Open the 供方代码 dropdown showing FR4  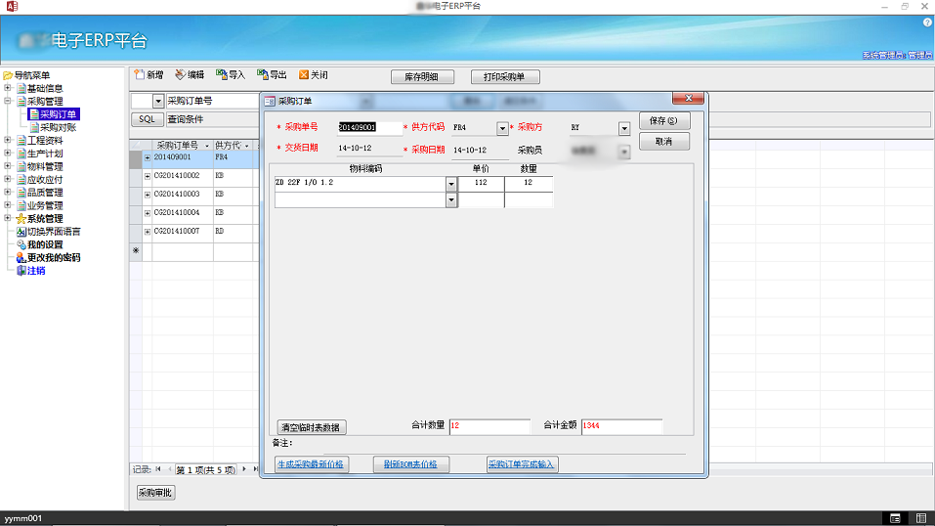pyautogui.click(x=502, y=128)
